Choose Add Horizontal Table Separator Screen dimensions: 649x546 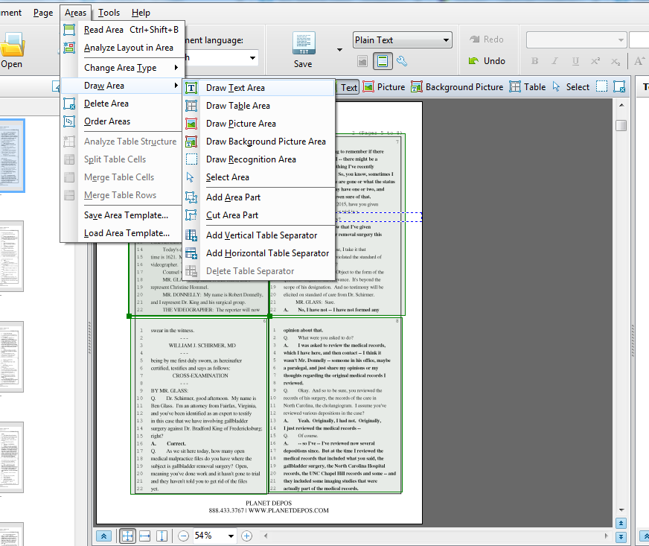[x=259, y=253]
